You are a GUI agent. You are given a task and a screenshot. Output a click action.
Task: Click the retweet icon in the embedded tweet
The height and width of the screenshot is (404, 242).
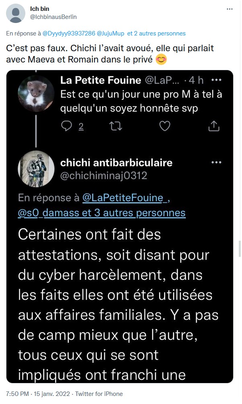(116, 126)
